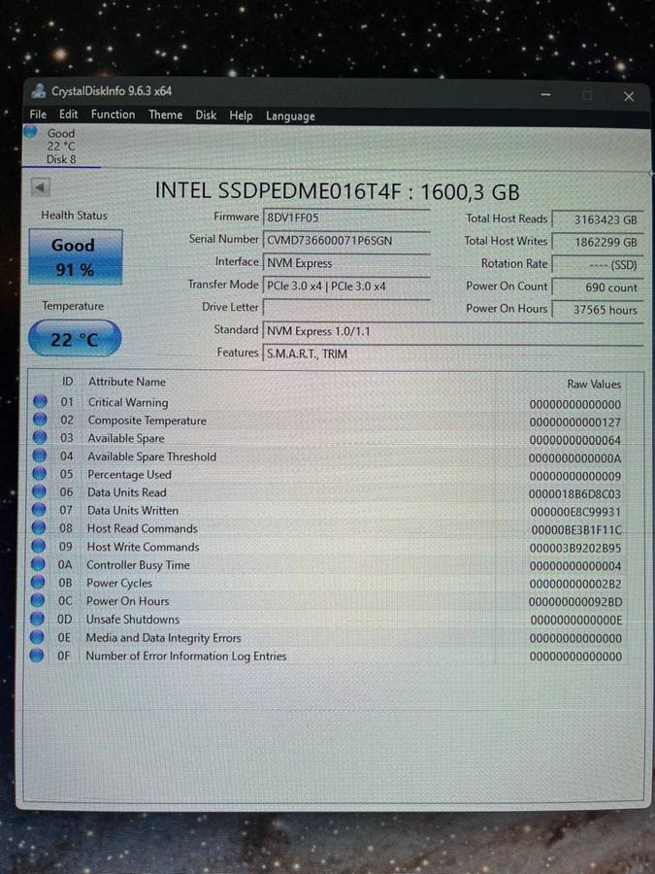Click status orb for Composite Temperature row

click(x=40, y=420)
